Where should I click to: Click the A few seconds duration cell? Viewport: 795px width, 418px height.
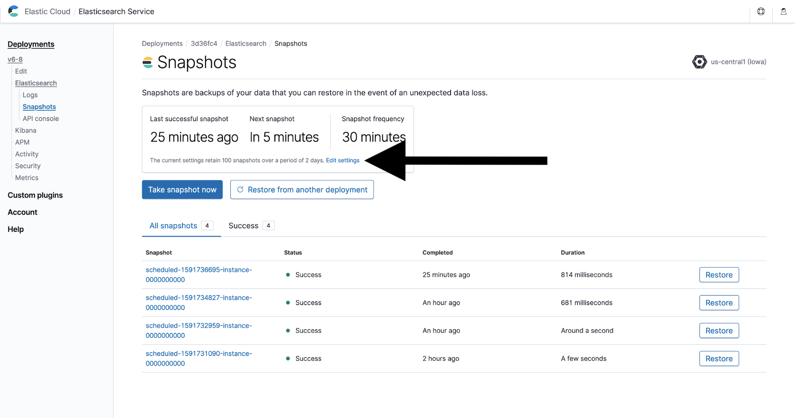coord(583,358)
